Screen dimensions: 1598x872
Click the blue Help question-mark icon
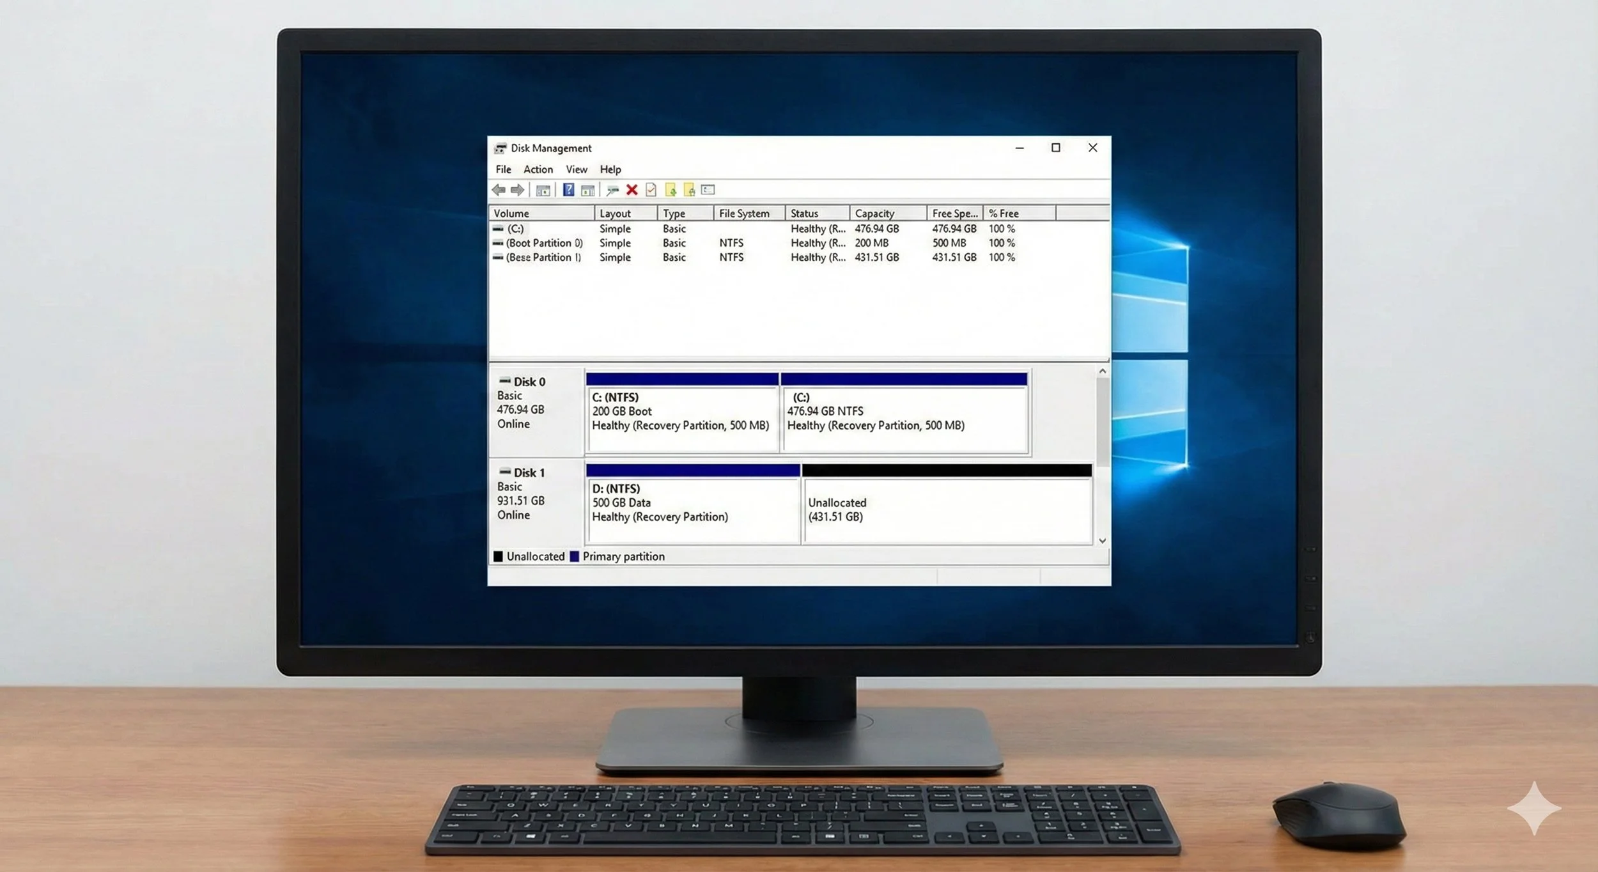click(568, 190)
